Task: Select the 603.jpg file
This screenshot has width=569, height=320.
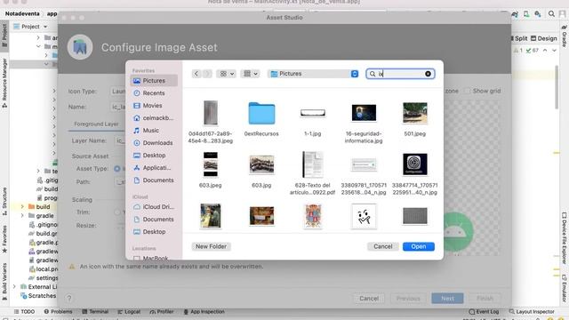Action: (261, 170)
